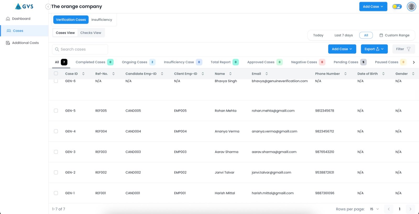Click the name Harish Mittal
This screenshot has height=214, width=419.
(x=225, y=193)
